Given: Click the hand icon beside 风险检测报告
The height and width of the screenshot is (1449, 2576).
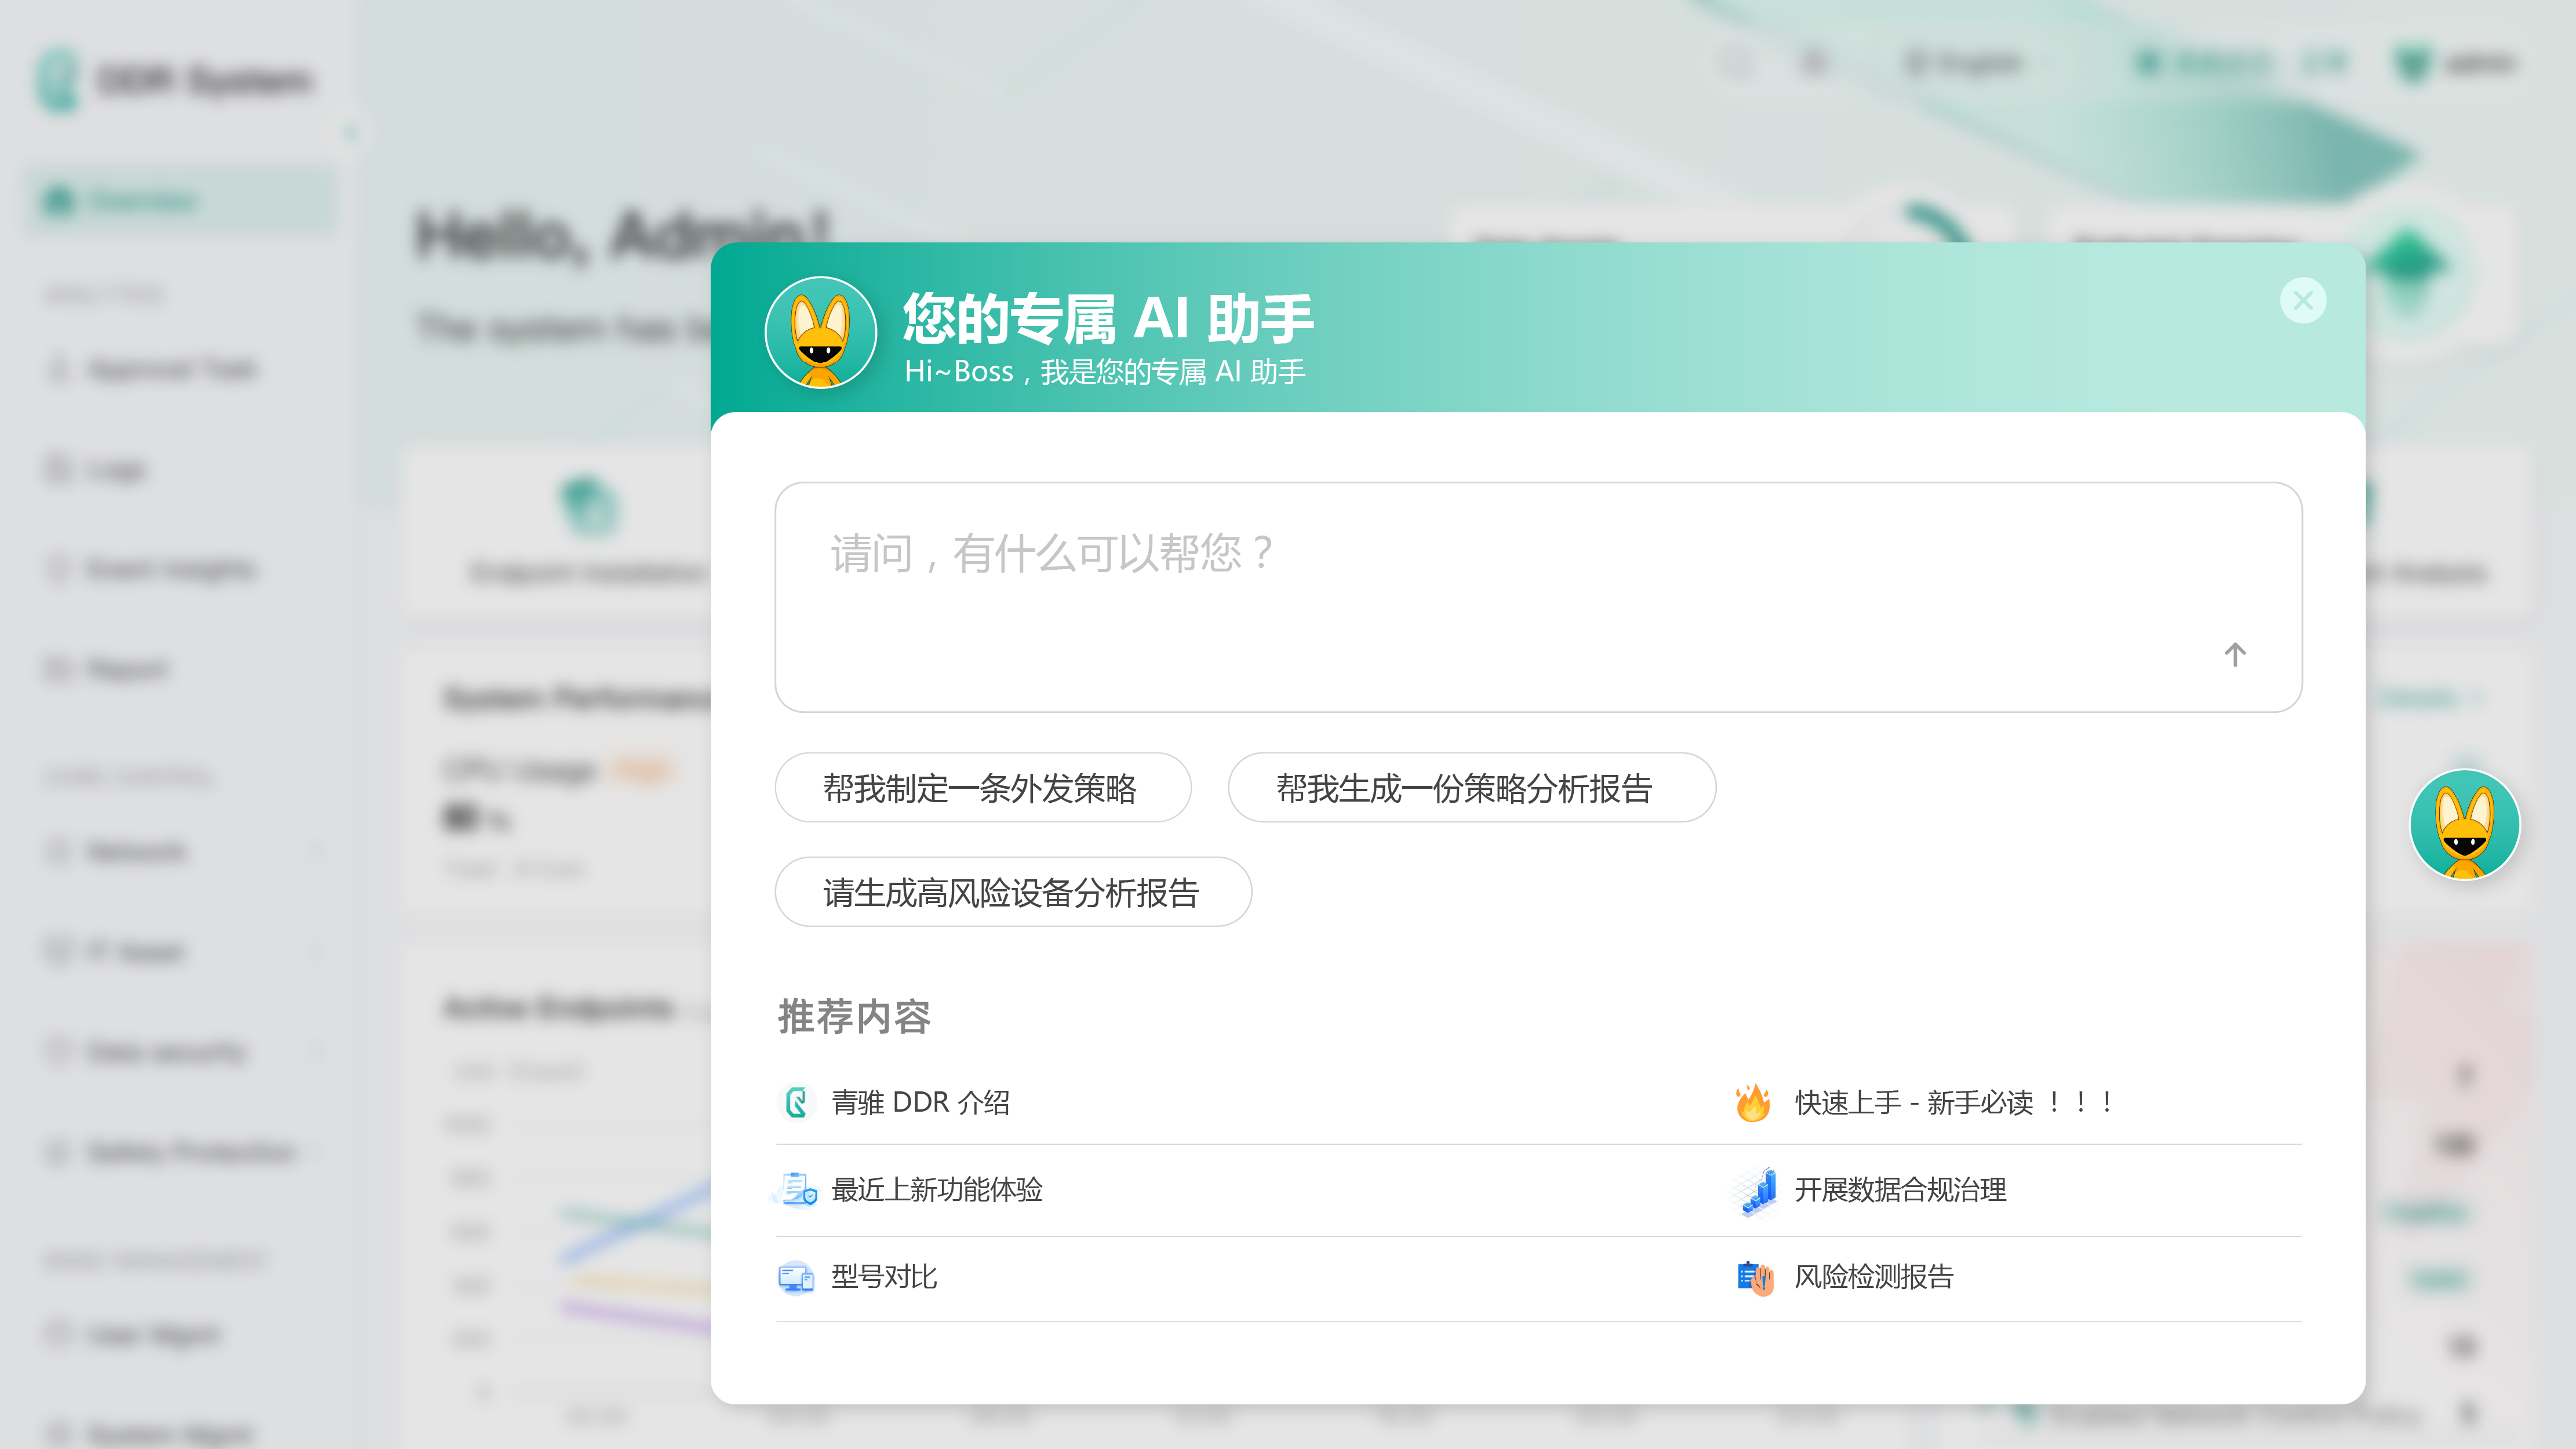Looking at the screenshot, I should 1755,1277.
